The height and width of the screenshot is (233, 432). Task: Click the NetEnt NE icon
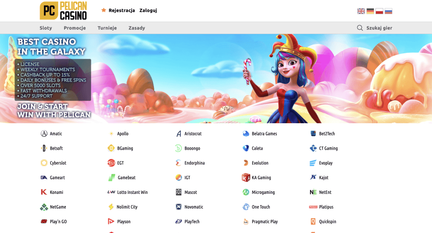313,192
